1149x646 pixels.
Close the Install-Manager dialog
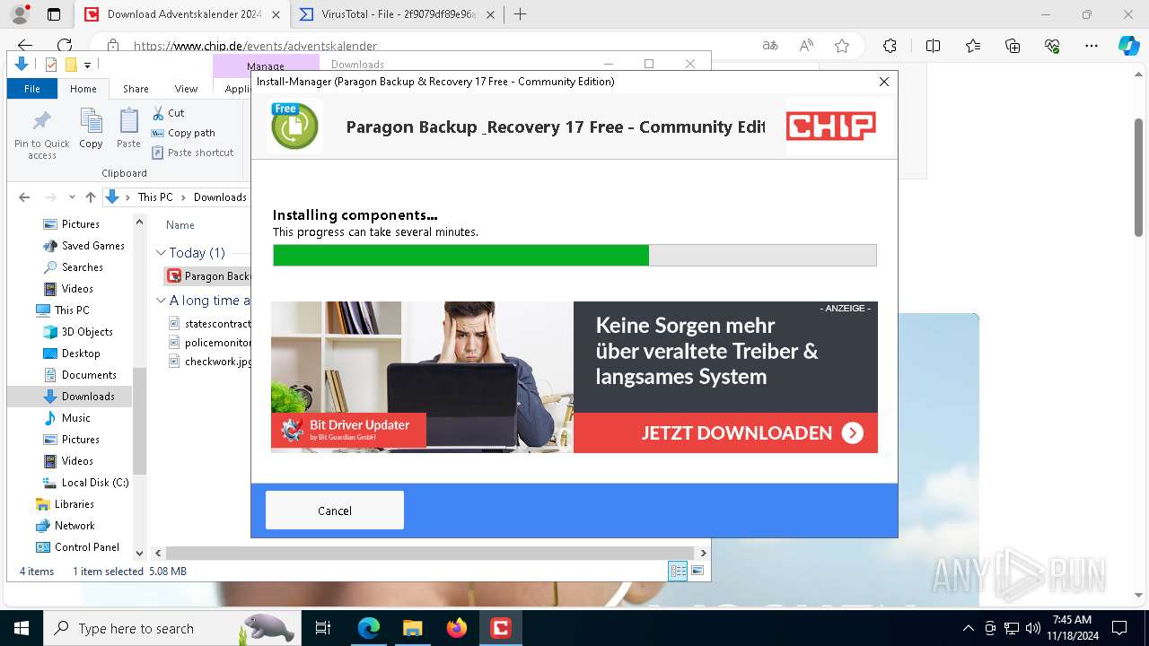pyautogui.click(x=884, y=82)
